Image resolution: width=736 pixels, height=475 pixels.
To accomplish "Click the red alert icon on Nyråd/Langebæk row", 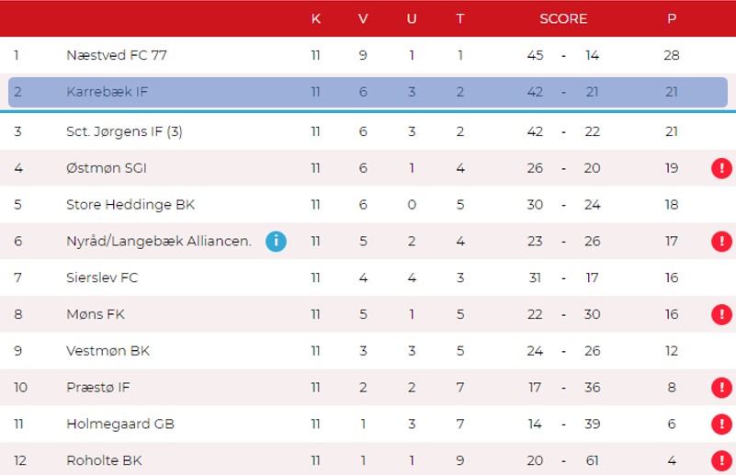I will pyautogui.click(x=720, y=242).
